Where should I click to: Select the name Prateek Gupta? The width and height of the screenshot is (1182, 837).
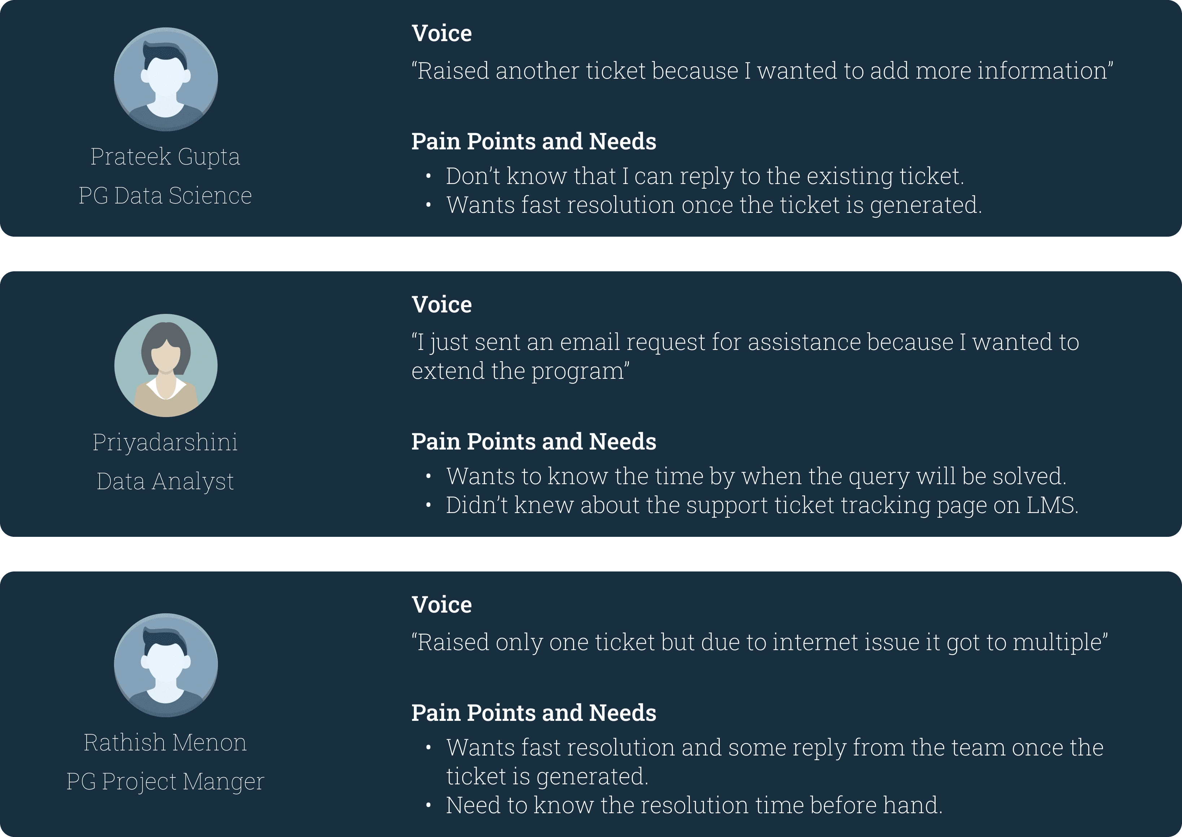(166, 157)
